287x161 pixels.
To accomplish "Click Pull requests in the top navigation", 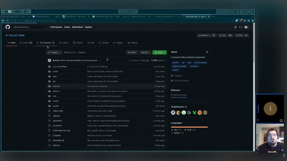I will [x=56, y=27].
